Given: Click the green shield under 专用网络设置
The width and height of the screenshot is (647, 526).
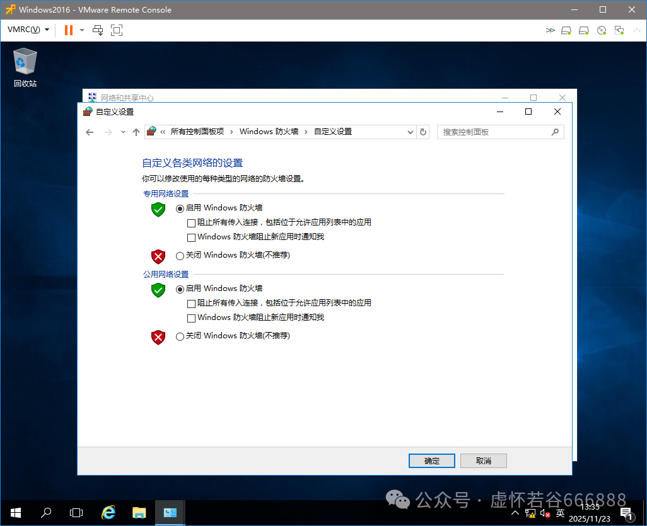Looking at the screenshot, I should click(158, 209).
